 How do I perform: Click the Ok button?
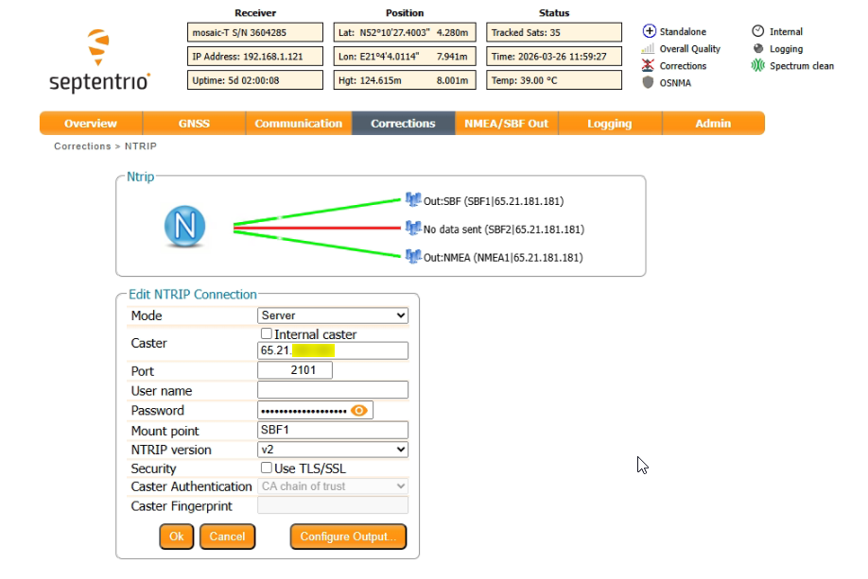[177, 536]
